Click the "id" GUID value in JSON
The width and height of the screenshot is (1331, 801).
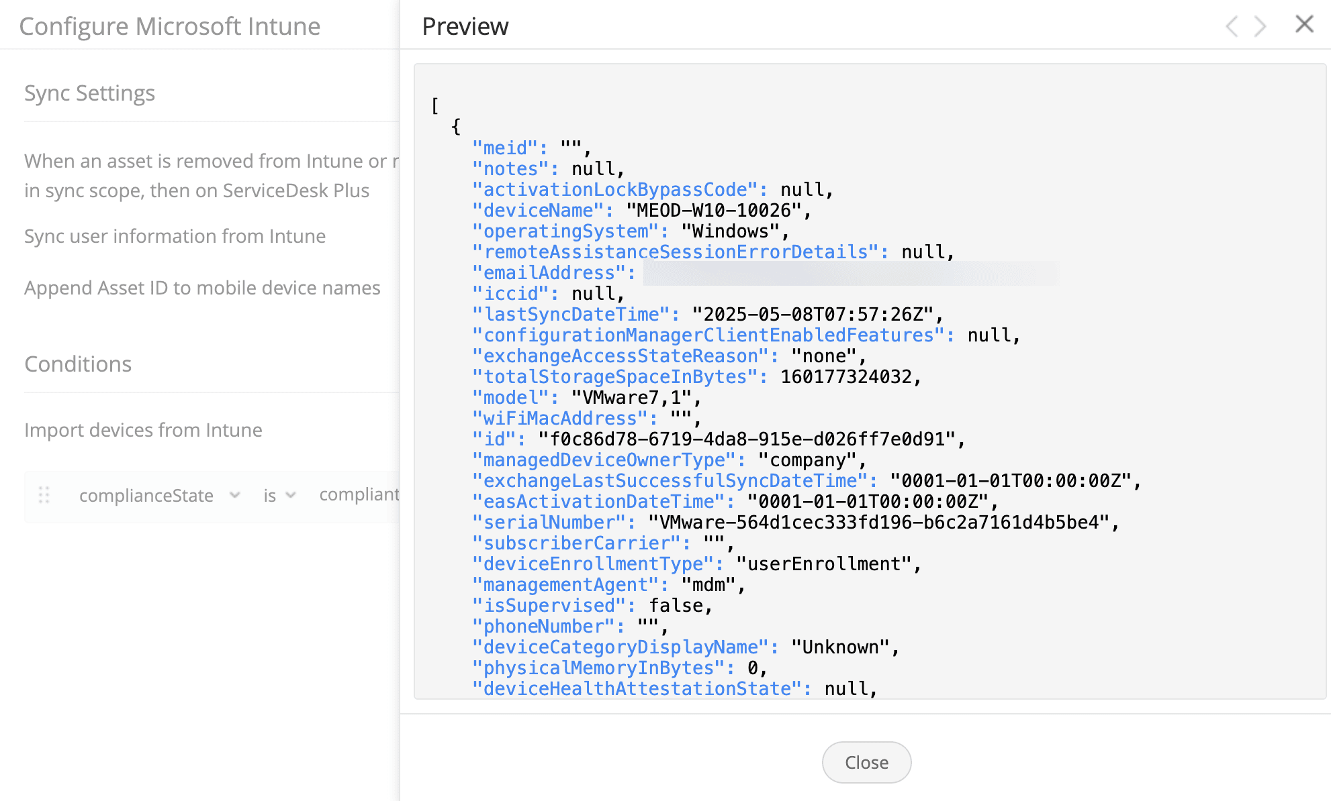coord(747,439)
